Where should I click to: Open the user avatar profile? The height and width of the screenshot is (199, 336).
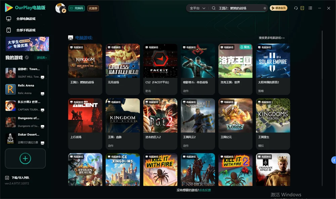[60, 8]
